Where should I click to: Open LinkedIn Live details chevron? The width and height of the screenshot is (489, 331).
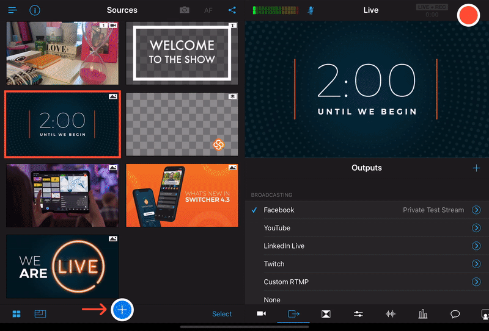(x=476, y=246)
